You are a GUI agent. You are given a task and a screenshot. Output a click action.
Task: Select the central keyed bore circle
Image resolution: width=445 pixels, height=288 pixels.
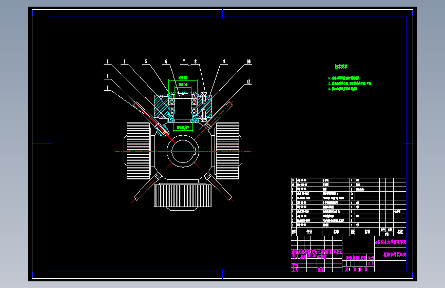pyautogui.click(x=183, y=151)
